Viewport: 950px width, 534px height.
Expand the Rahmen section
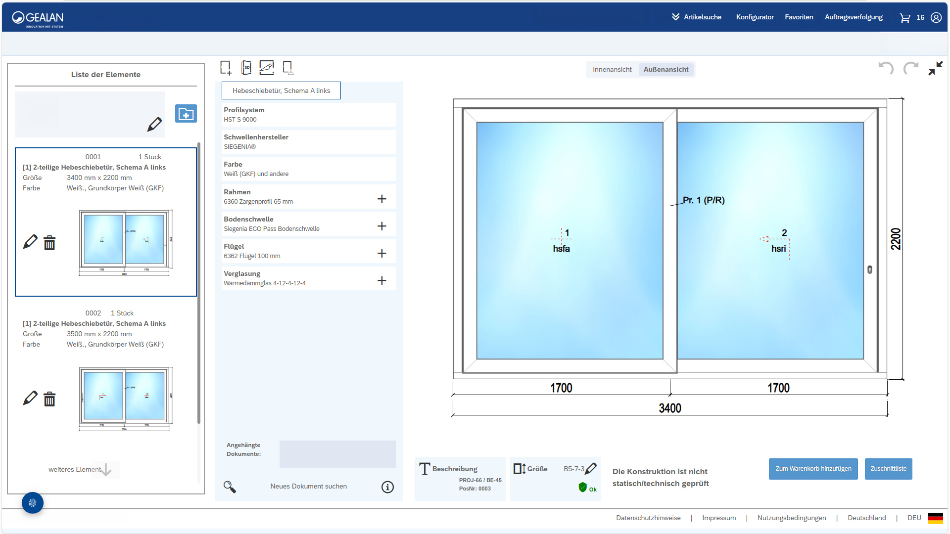coord(382,199)
